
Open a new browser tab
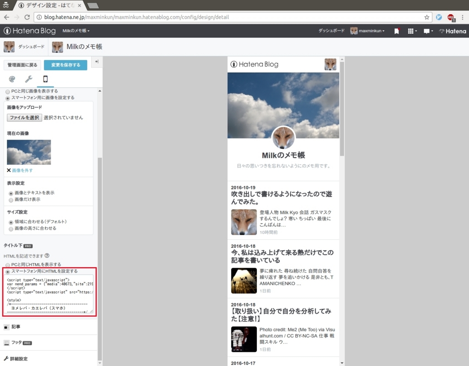[93, 5]
